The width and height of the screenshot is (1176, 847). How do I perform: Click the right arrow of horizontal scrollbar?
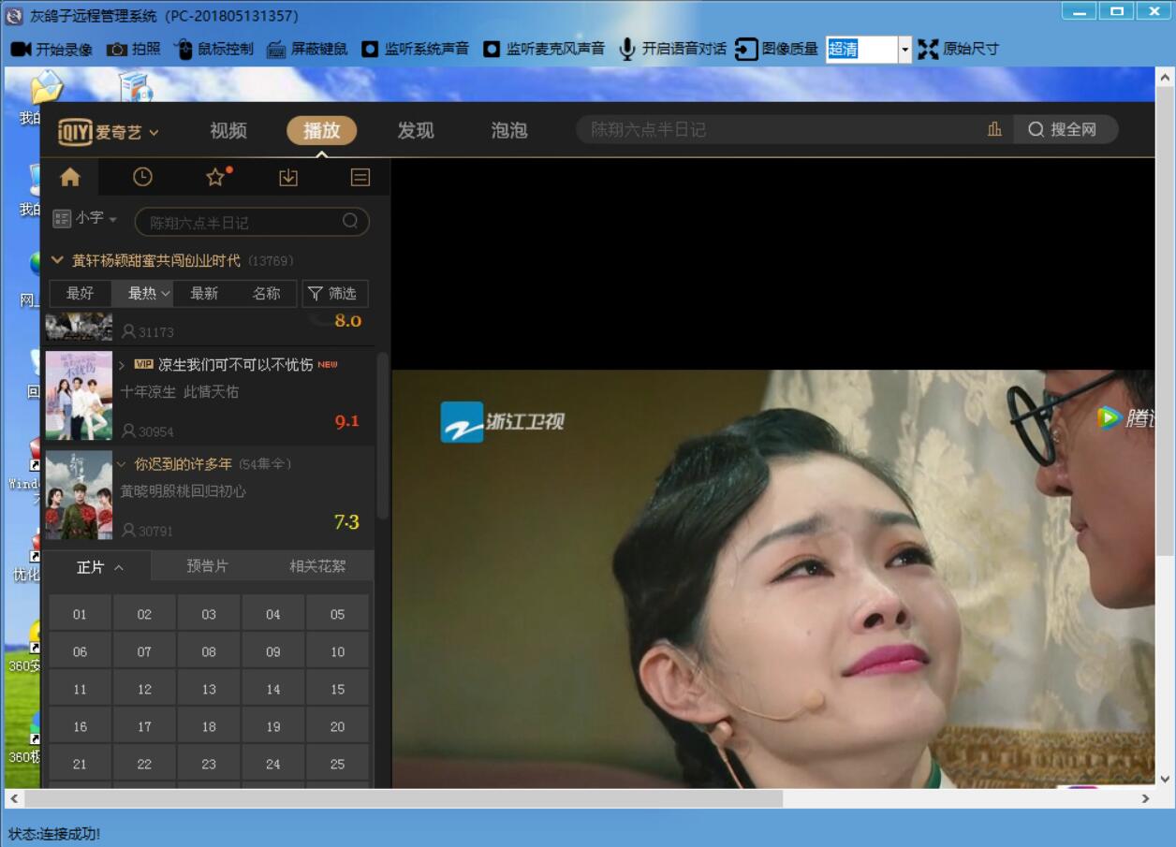coord(1145,799)
